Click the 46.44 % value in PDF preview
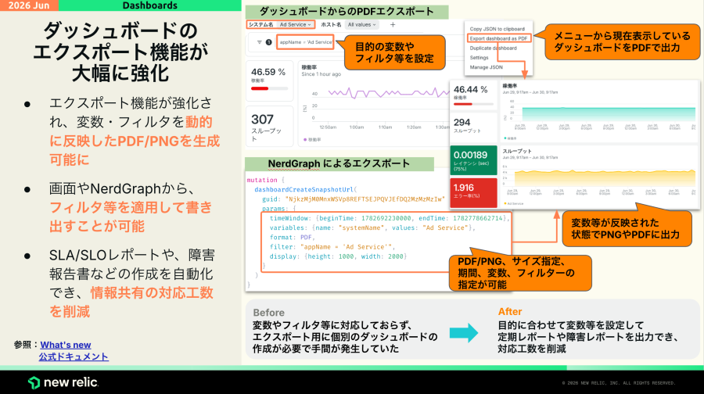This screenshot has height=394, width=704. [x=471, y=90]
